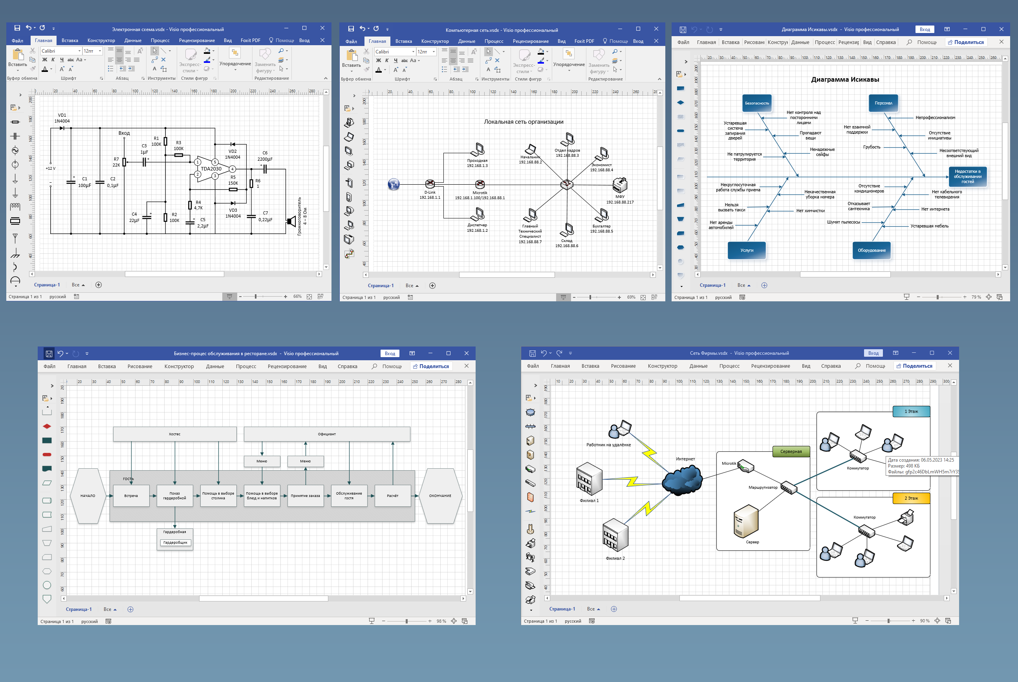
Task: Click the full screen view icon in status bar
Action: [321, 296]
